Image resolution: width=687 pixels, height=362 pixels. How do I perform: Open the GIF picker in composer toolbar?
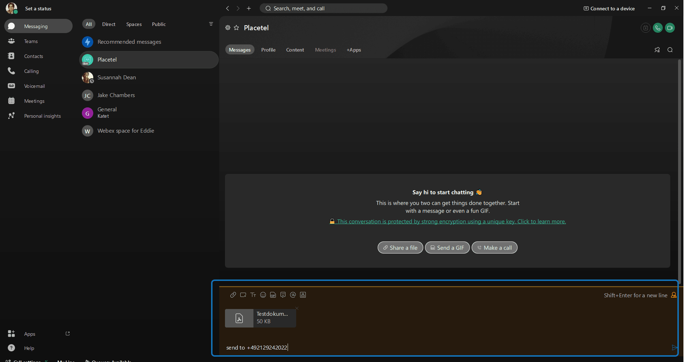tap(273, 295)
